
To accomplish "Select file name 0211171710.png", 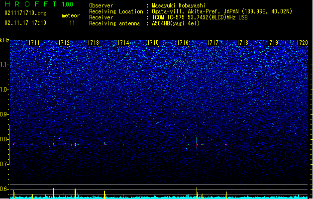I will click(25, 13).
